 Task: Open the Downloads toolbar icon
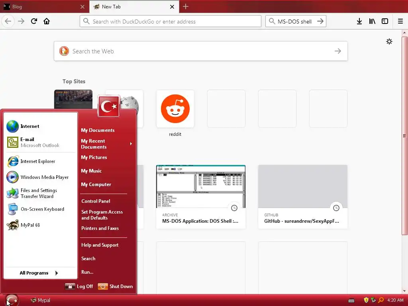tap(359, 22)
